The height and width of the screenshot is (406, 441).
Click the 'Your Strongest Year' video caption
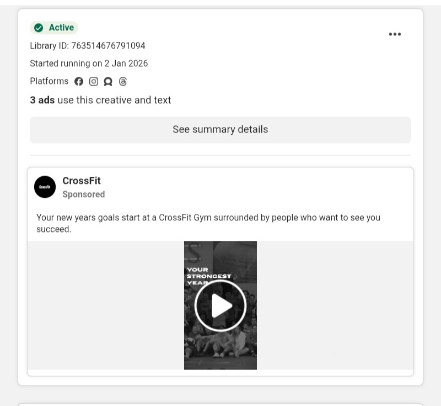click(208, 276)
